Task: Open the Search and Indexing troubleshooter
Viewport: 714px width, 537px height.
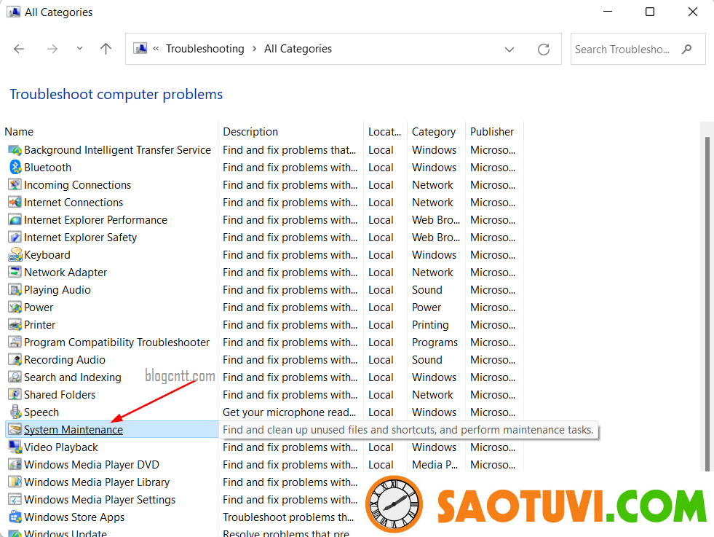Action: pos(72,377)
